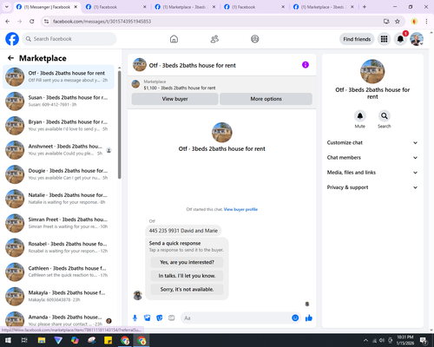Search in conversation with magnifier icon
434x347 pixels.
click(x=385, y=116)
